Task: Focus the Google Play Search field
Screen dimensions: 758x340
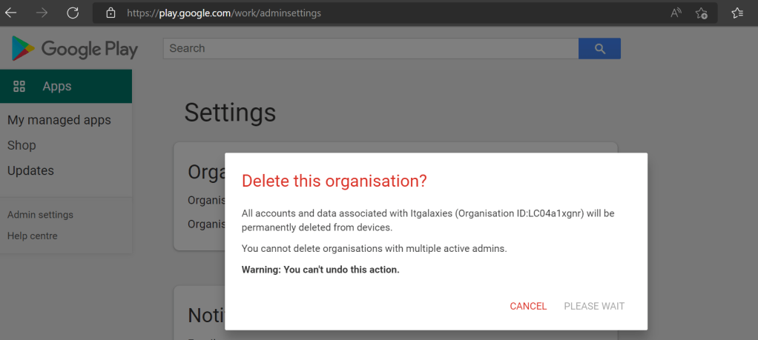Action: (x=370, y=48)
